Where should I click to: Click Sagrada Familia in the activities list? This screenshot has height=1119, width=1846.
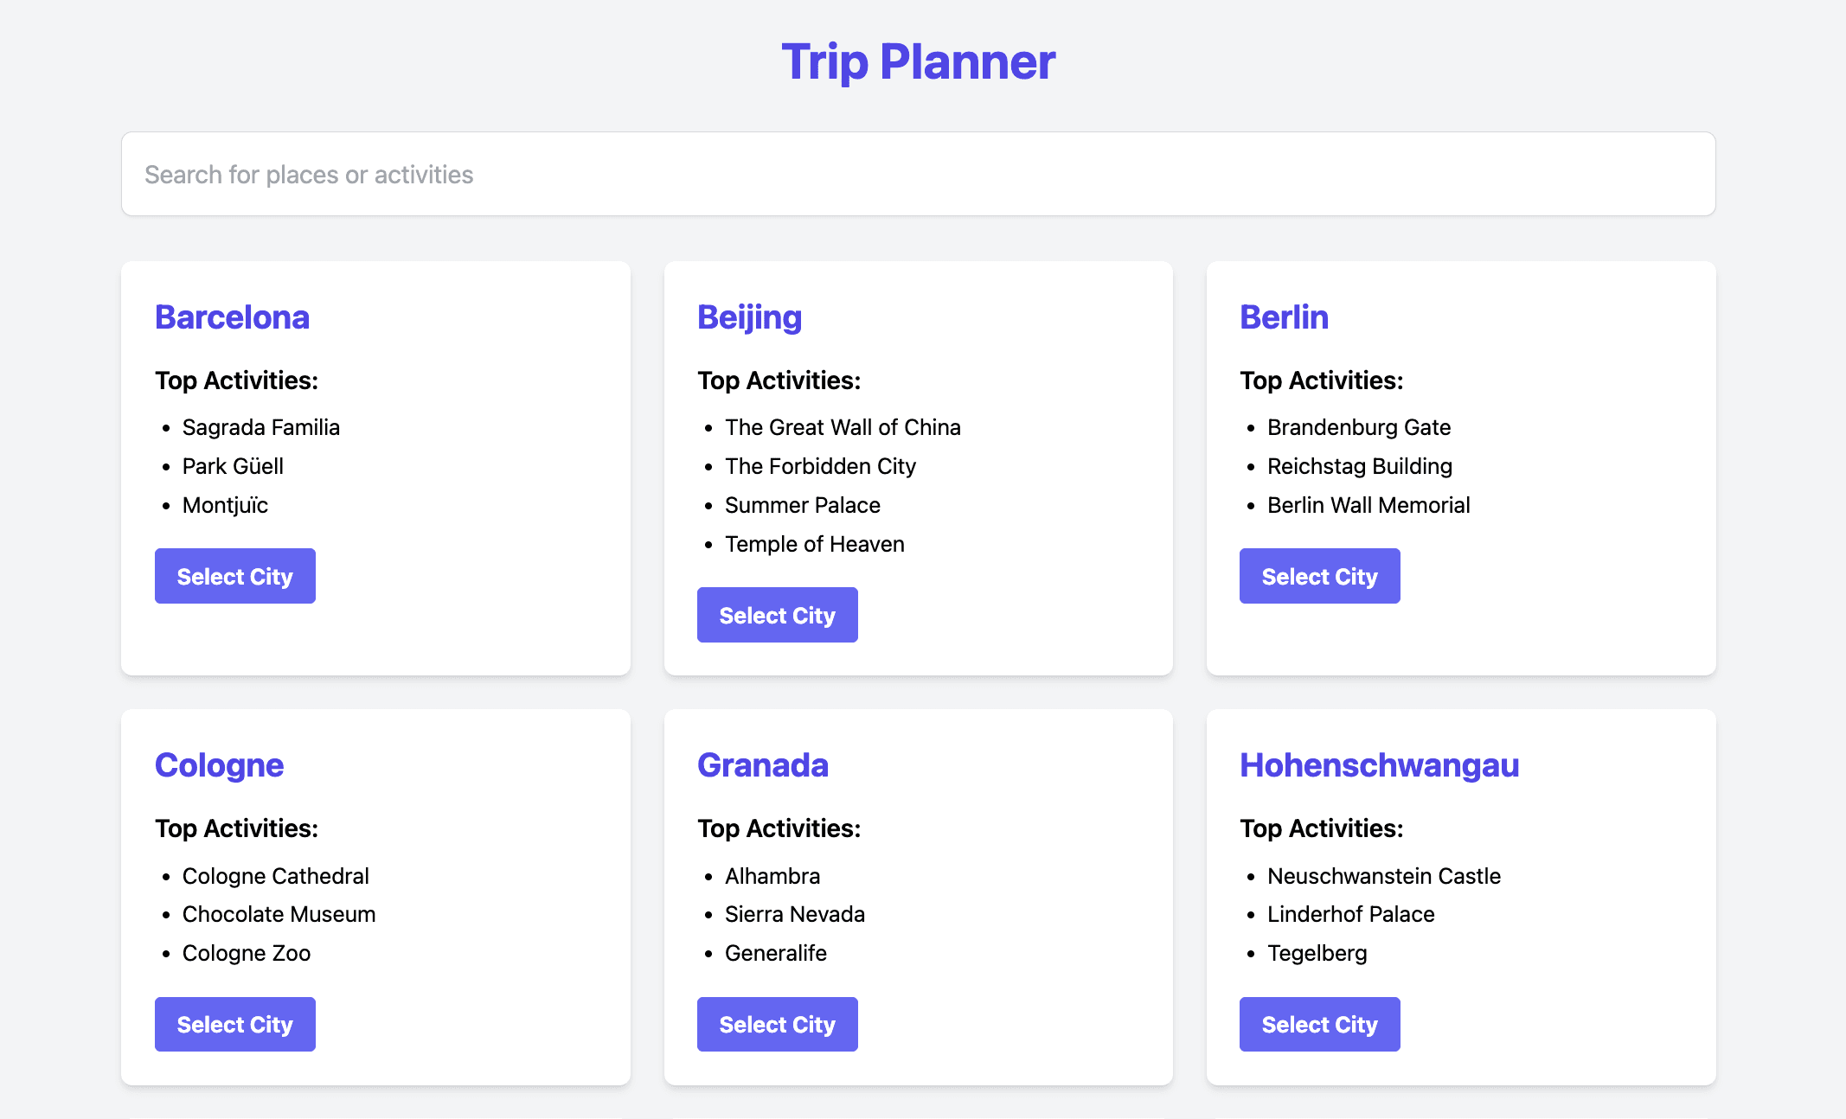[x=260, y=427]
